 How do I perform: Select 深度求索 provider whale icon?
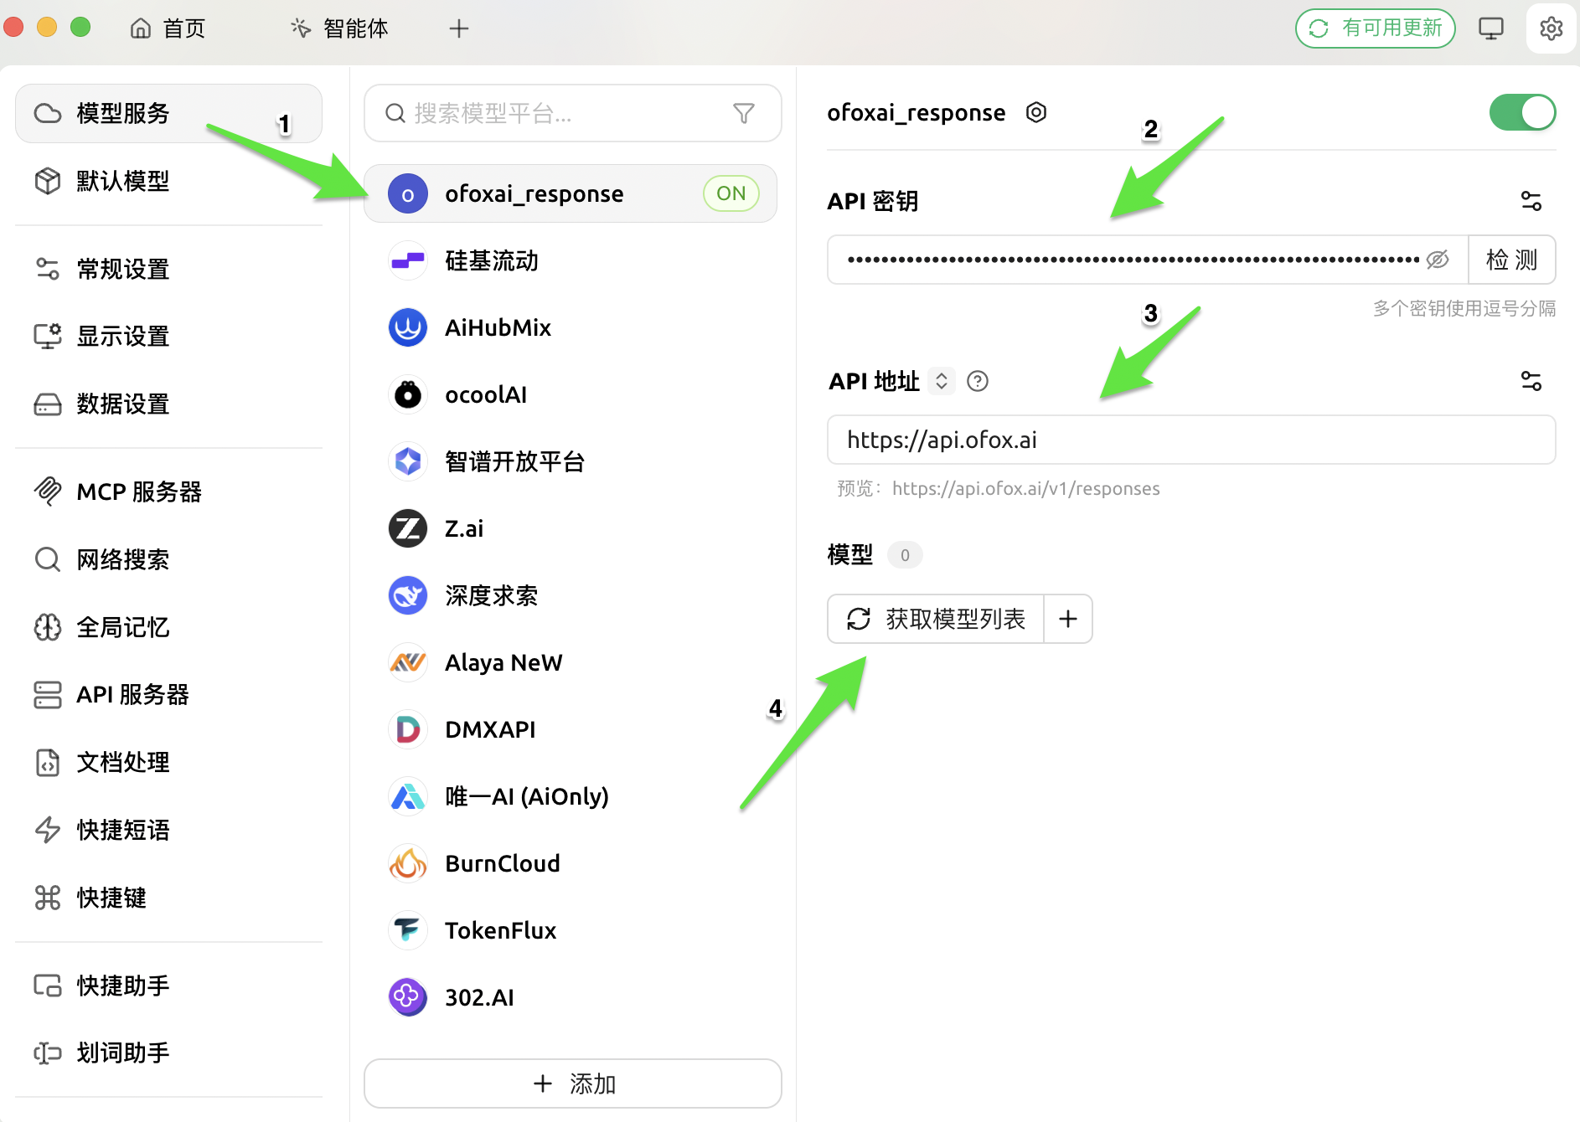pos(408,595)
